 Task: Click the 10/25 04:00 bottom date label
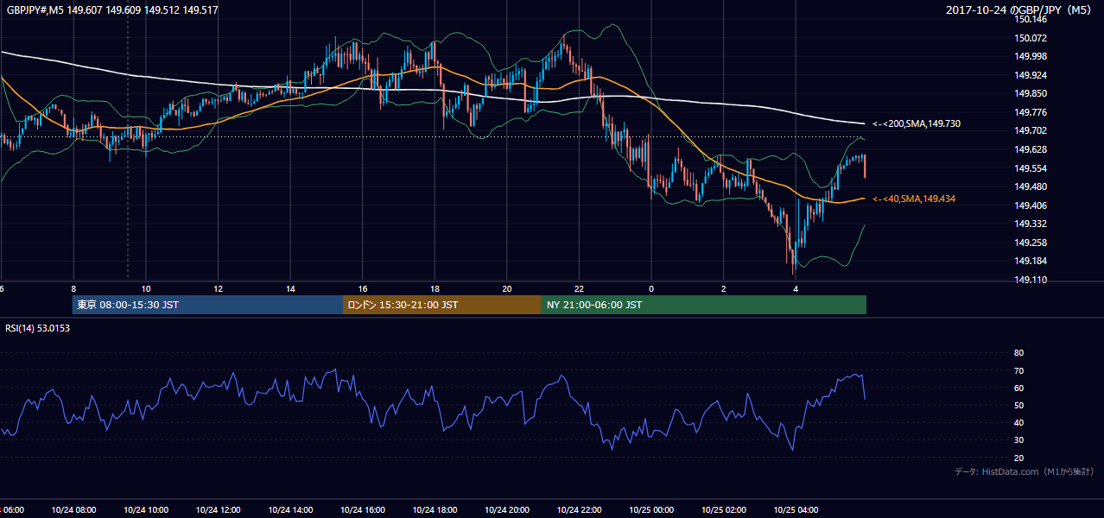pos(796,510)
